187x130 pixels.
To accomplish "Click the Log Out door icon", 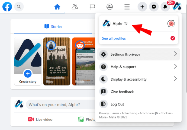I will [104, 104].
